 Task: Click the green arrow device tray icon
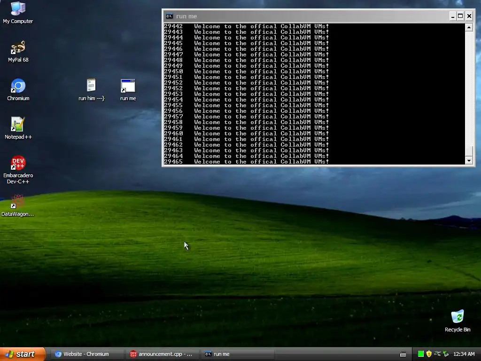pos(446,354)
